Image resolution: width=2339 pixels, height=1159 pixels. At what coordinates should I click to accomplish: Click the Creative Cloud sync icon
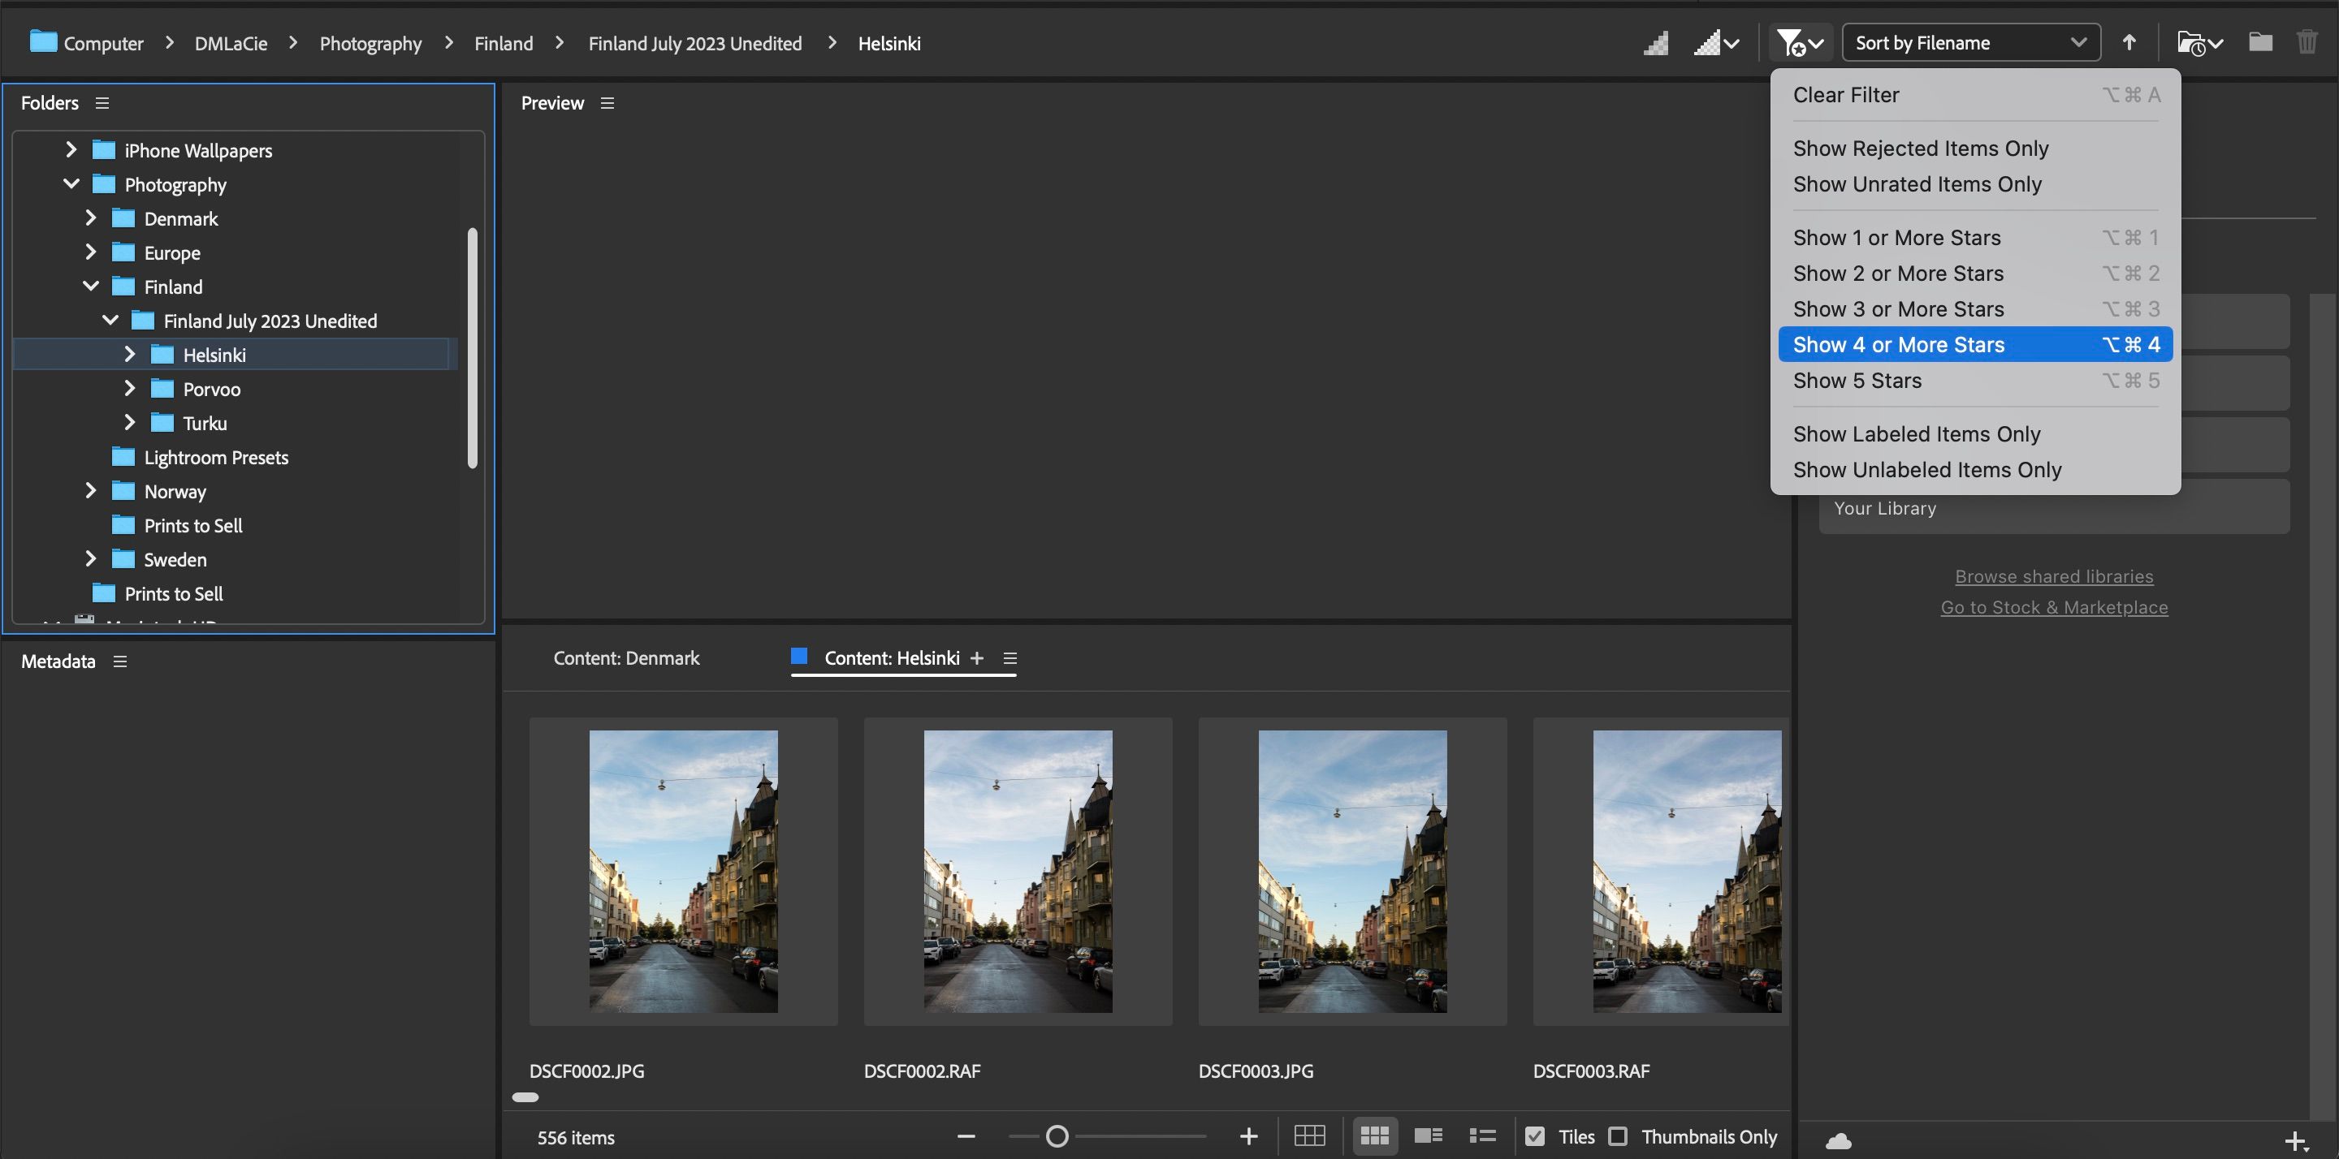[1839, 1140]
